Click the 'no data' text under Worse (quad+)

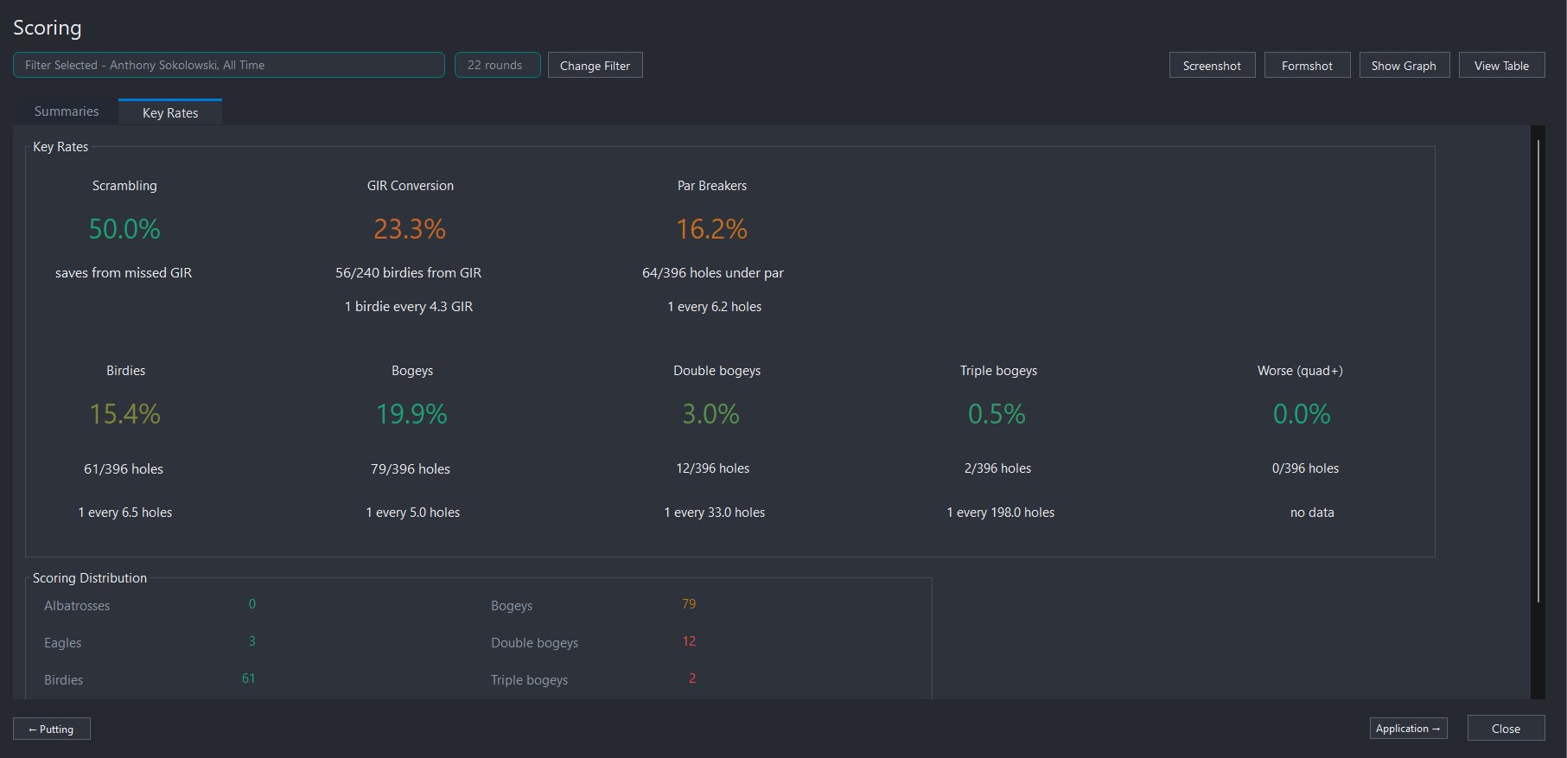(1312, 513)
